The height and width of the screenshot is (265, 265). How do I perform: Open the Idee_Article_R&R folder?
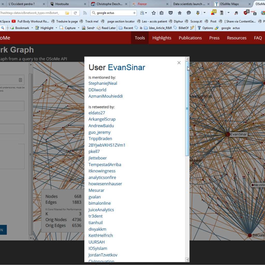[158, 28]
